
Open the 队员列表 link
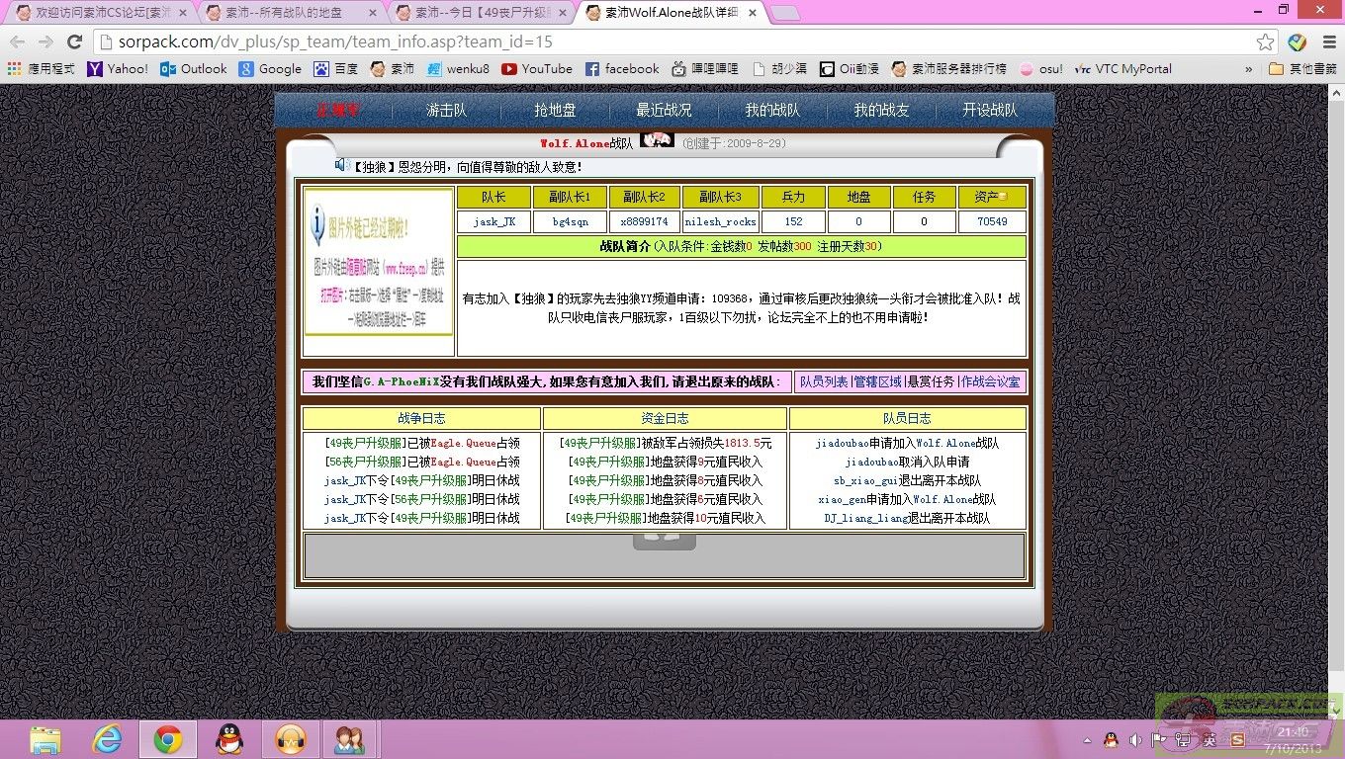(x=823, y=381)
